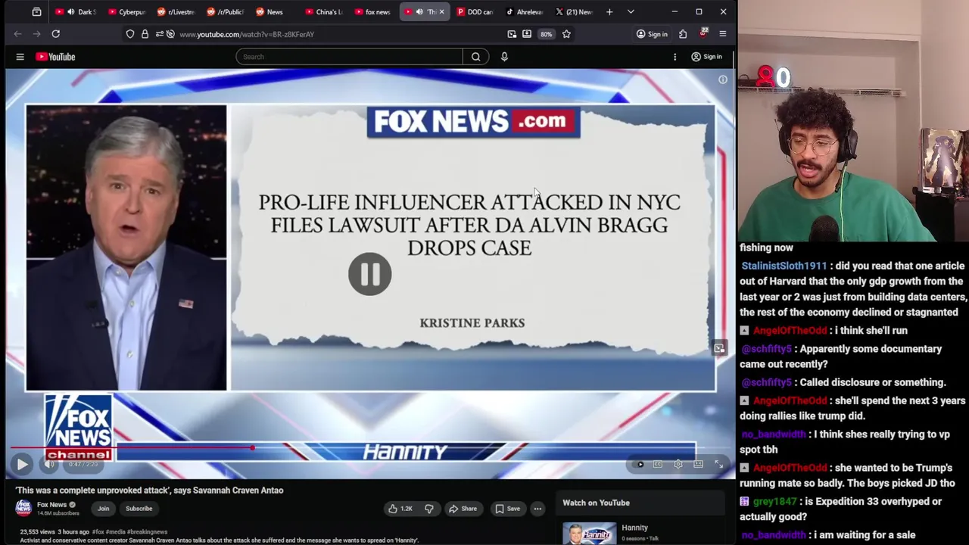Open the tracking protection shield icon
The image size is (969, 545).
130,34
